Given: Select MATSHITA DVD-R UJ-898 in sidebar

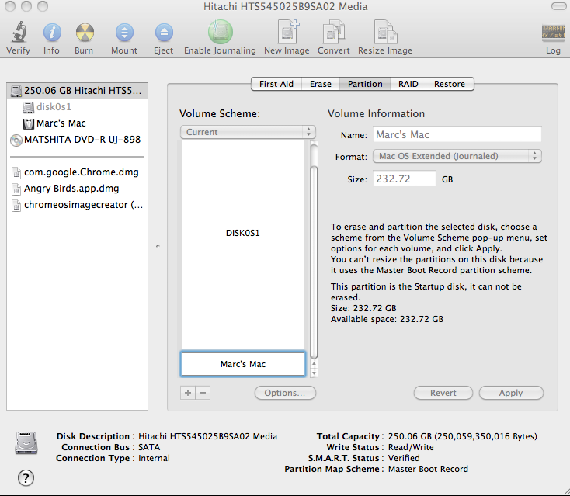Looking at the screenshot, I should [77, 140].
